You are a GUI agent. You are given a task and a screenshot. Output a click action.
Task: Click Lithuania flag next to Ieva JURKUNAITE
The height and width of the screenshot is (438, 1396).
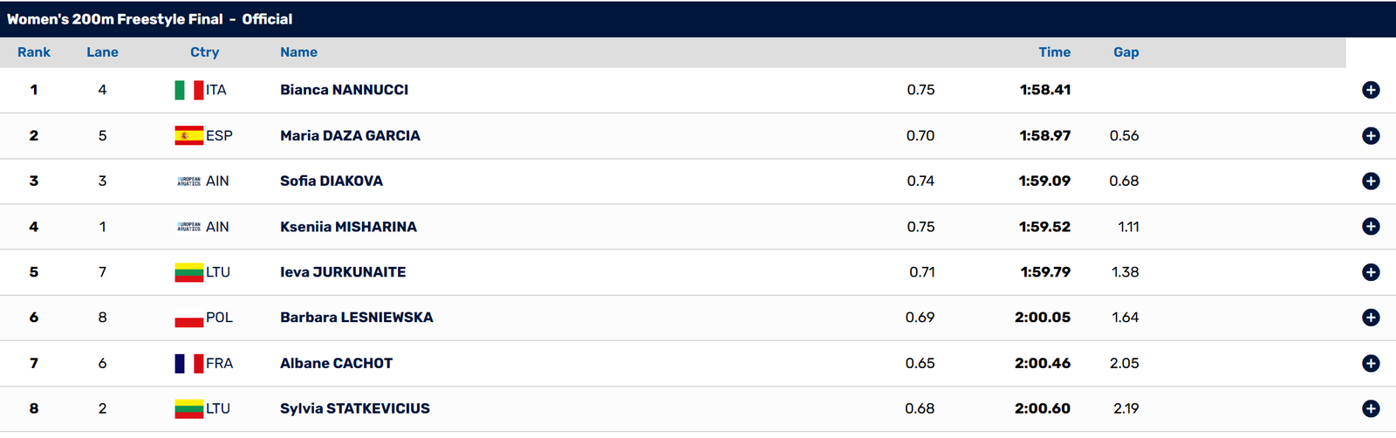pyautogui.click(x=189, y=272)
